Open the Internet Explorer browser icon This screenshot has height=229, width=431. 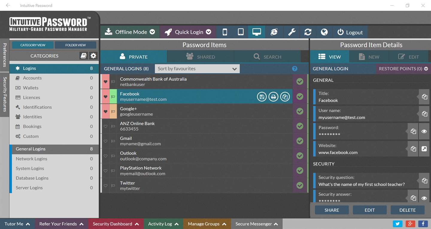tap(274, 32)
